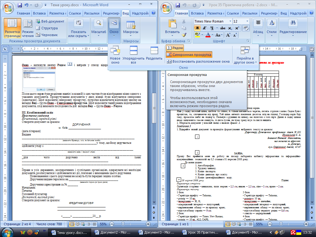Click Разделить to split the window
316x237 pixels.
tap(154, 53)
